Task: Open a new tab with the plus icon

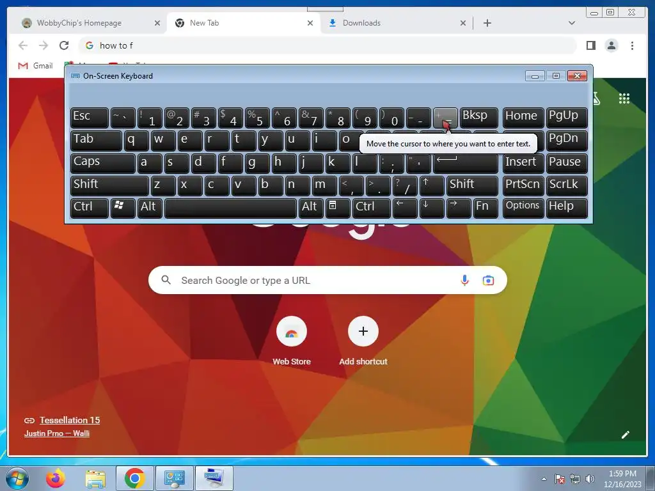Action: coord(487,23)
